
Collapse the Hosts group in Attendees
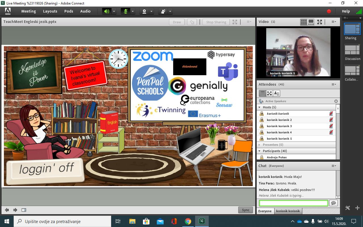point(259,107)
